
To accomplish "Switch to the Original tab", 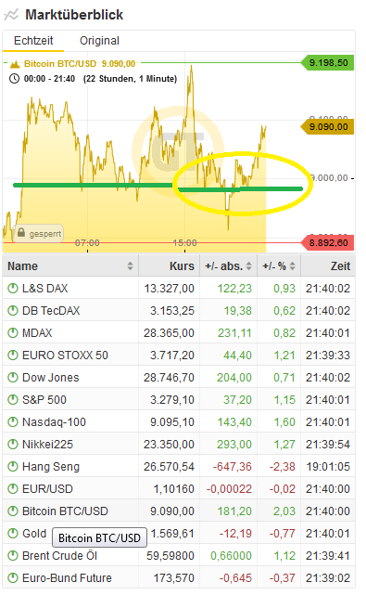I will pos(99,41).
